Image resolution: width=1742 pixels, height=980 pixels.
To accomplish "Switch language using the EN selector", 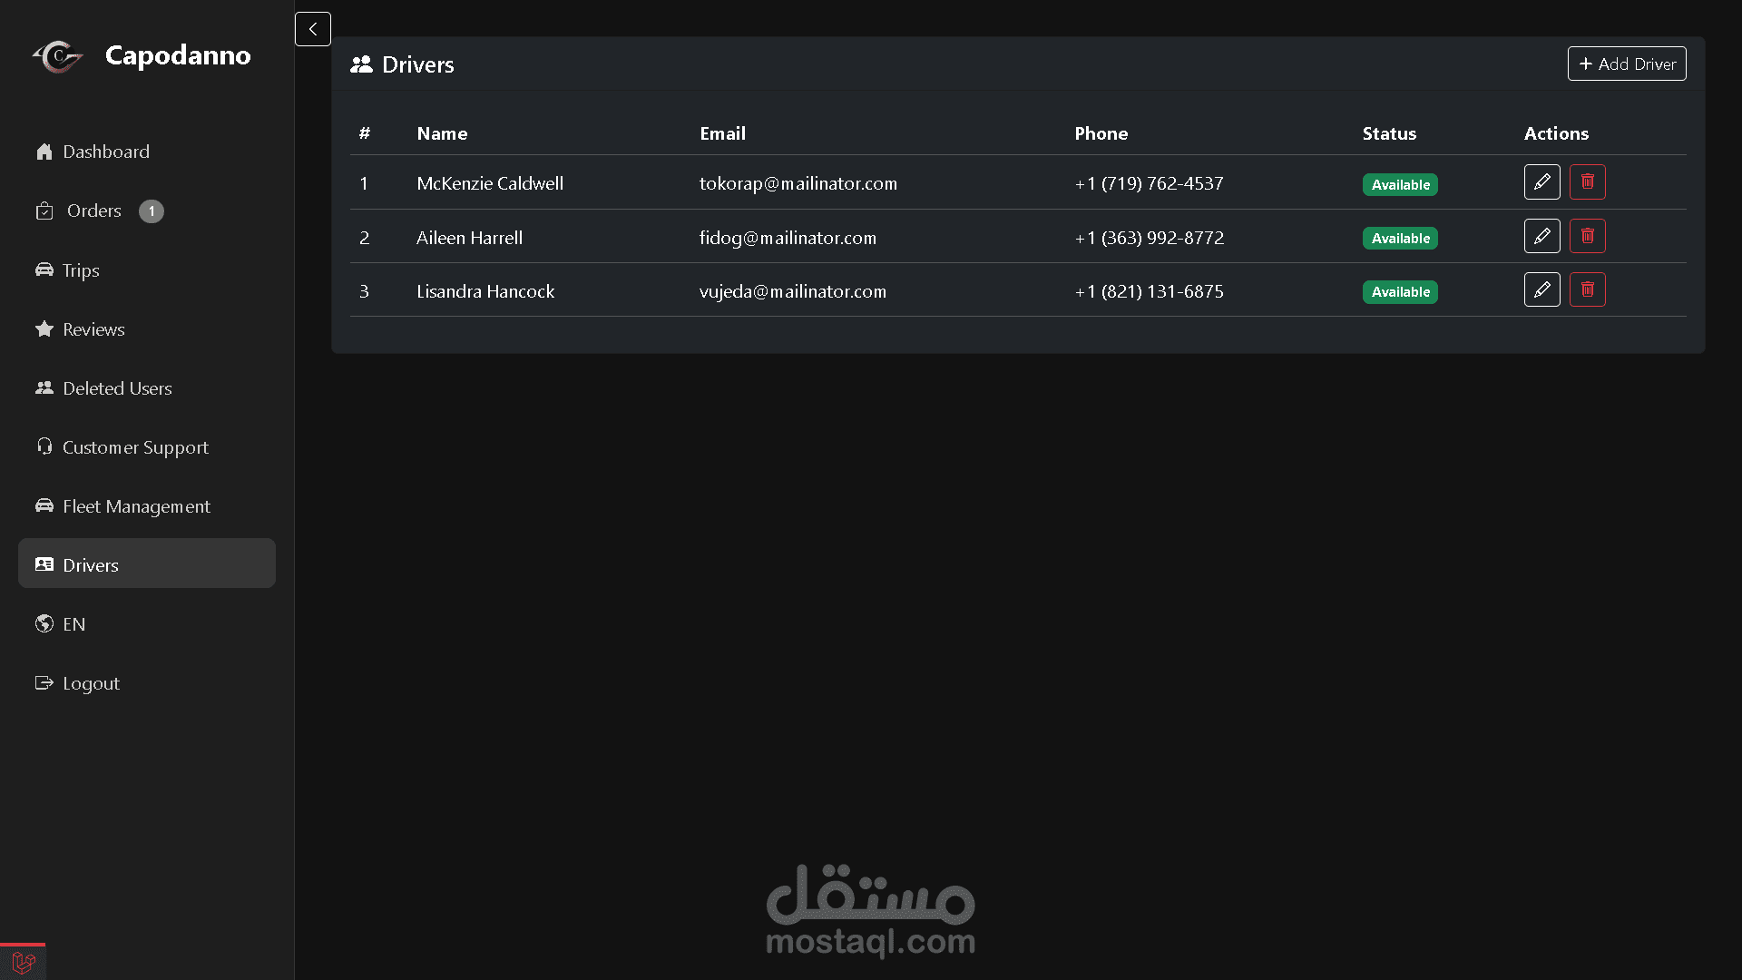I will click(x=73, y=624).
